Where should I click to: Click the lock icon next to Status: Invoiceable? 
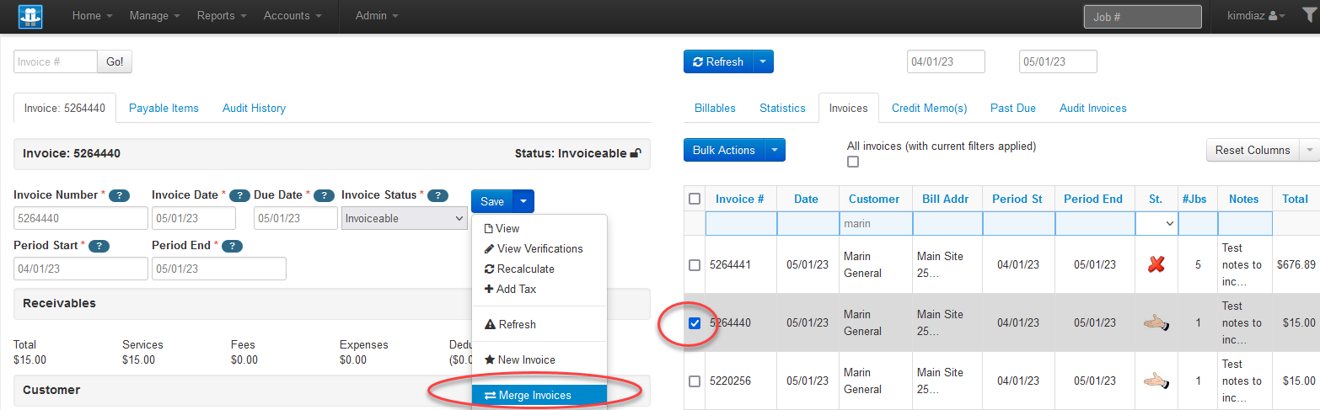[x=636, y=154]
